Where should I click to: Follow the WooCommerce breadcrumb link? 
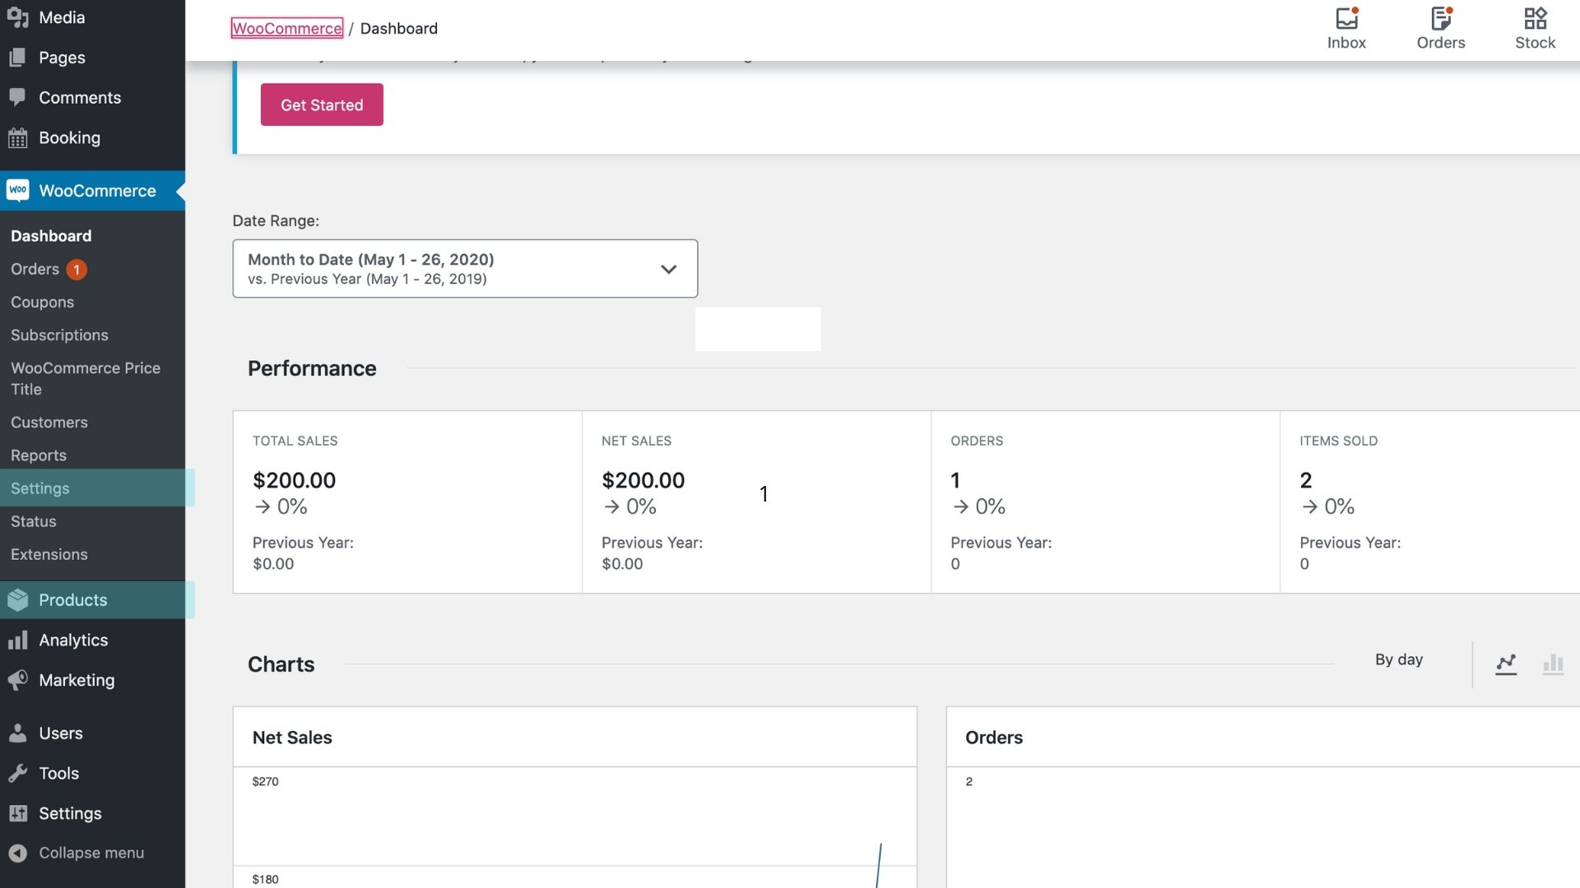point(286,28)
